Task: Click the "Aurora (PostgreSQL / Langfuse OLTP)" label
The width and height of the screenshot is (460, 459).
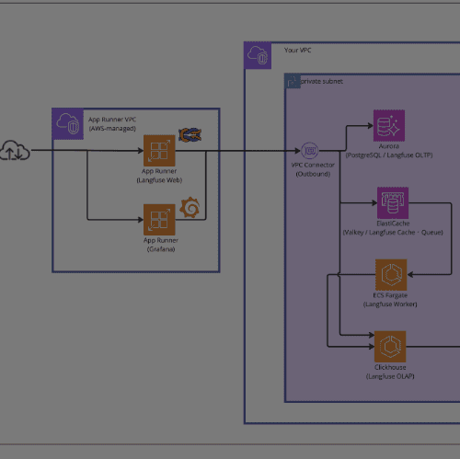Action: (389, 151)
